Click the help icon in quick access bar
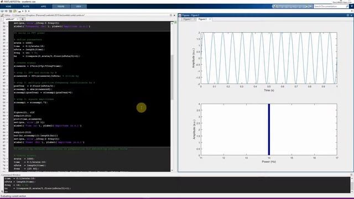354x199 pixels. point(311,6)
